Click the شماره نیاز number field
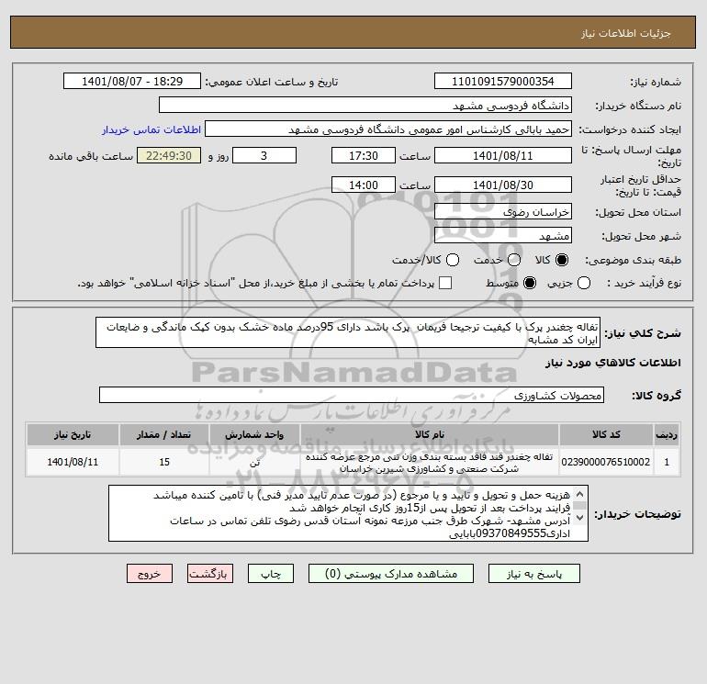The height and width of the screenshot is (684, 707). 503,81
